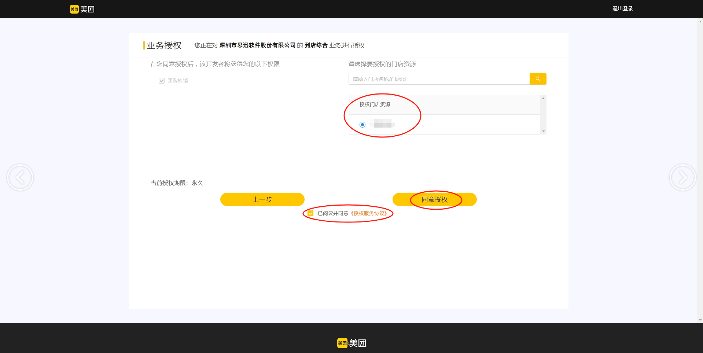
Task: Click the 上一步 back button
Action: pos(262,199)
